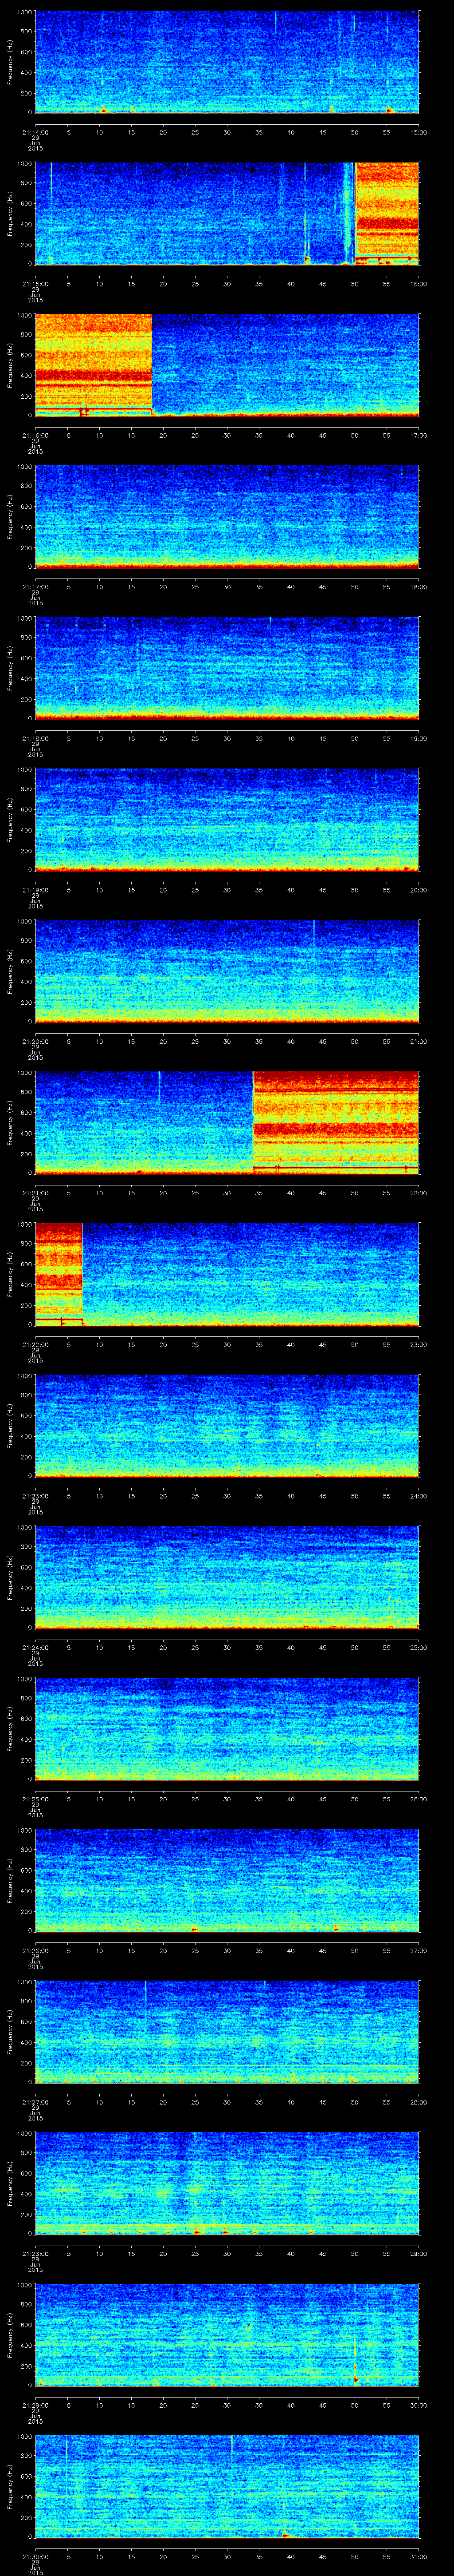Click the red broadband burst in 21:22 spectrogram
Screen dimensions: 454x2576
click(59, 1274)
